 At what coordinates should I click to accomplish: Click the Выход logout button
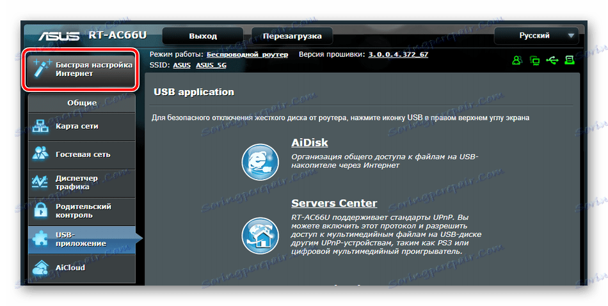point(203,36)
